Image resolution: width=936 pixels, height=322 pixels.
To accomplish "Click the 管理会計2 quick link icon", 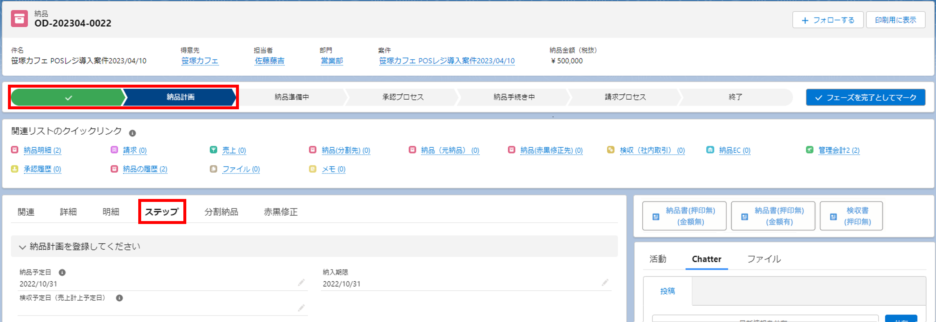I will (809, 150).
